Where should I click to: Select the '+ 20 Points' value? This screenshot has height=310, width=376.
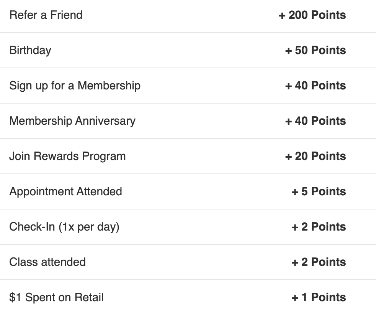315,156
